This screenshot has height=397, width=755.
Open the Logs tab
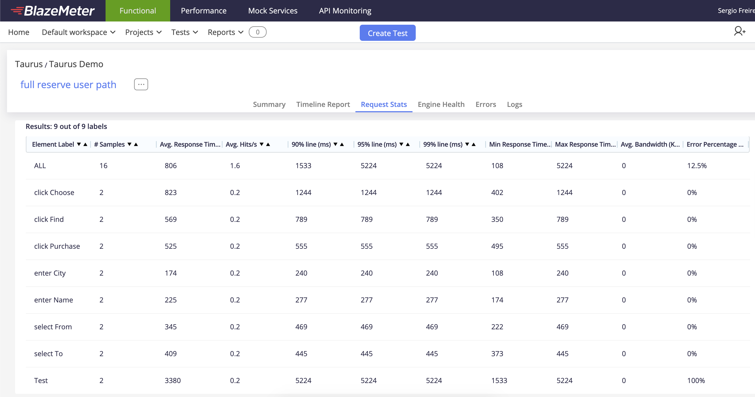point(515,104)
